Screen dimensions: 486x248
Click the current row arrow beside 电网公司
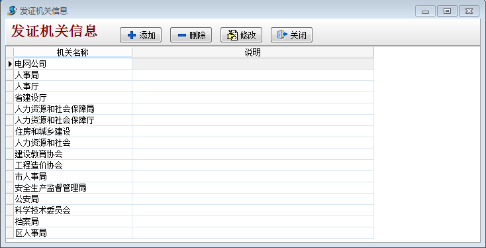coord(10,64)
